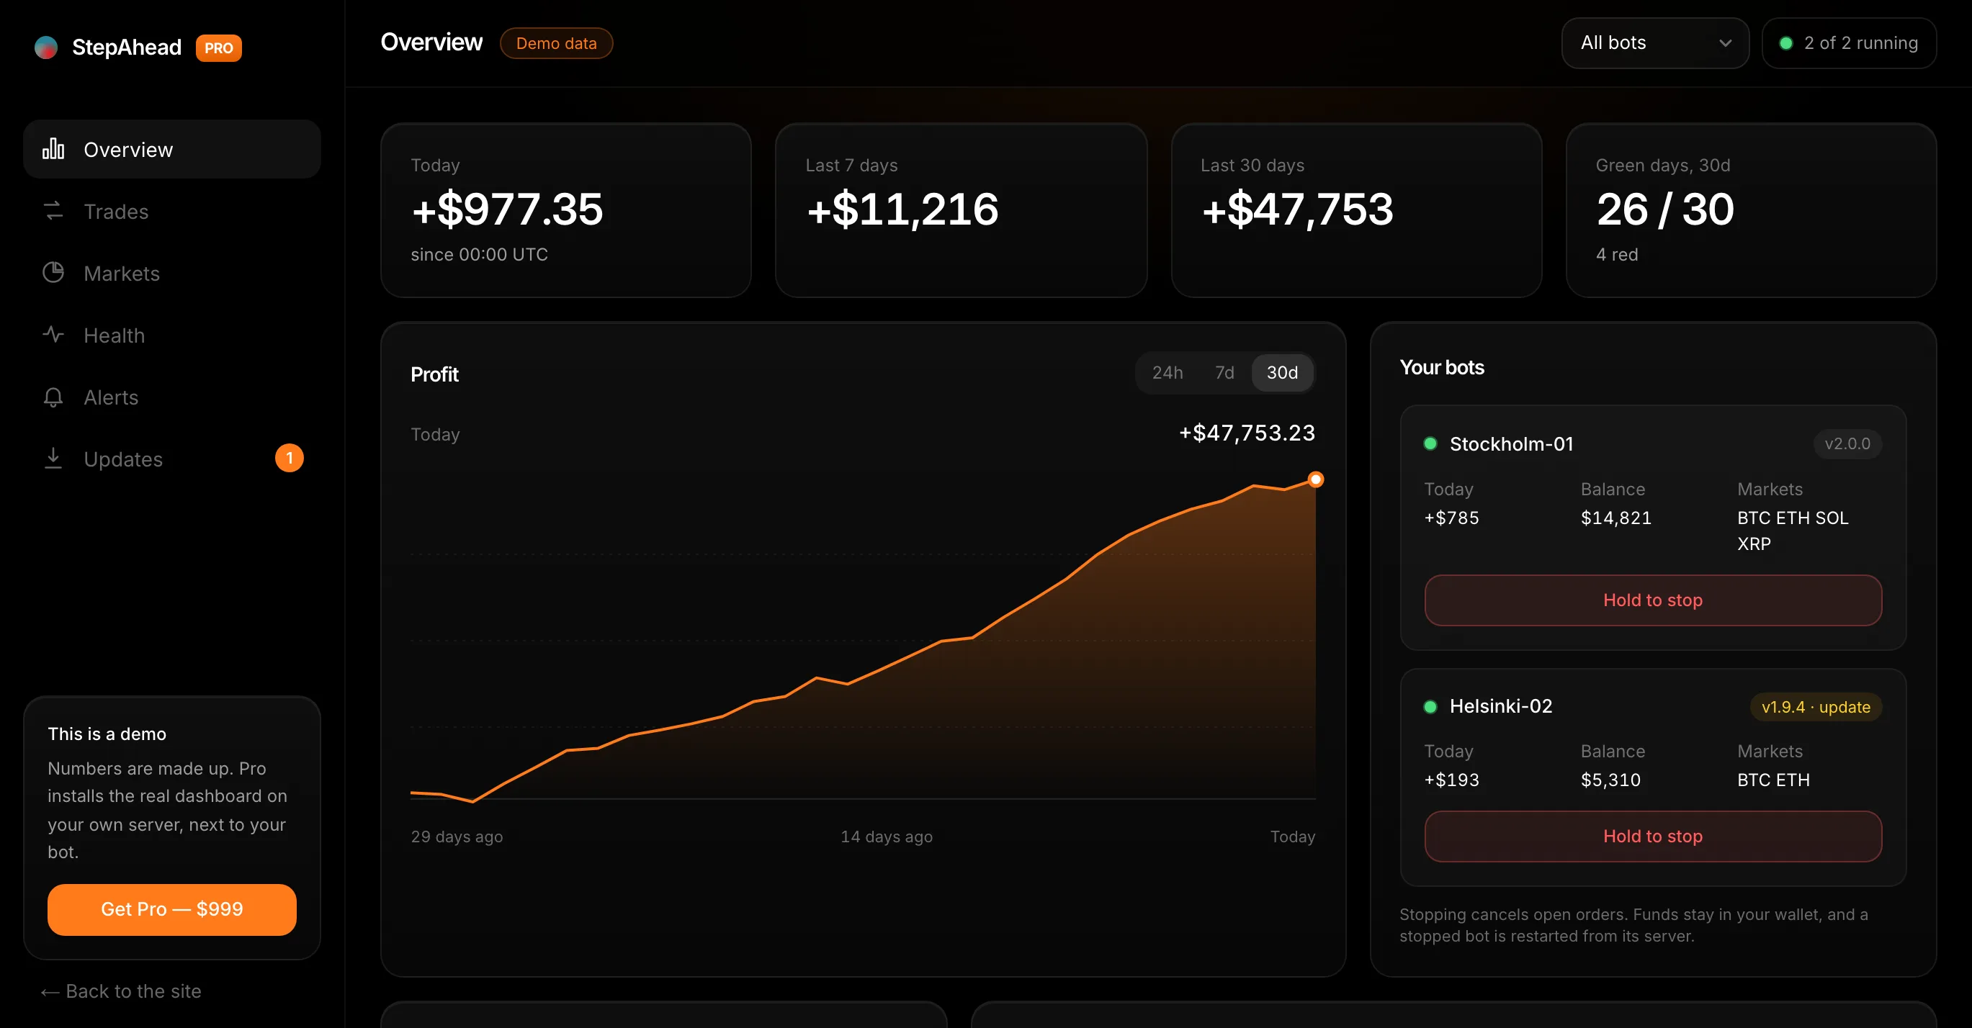Click the Health pulse icon
Screen dimensions: 1972x1028
[53, 335]
